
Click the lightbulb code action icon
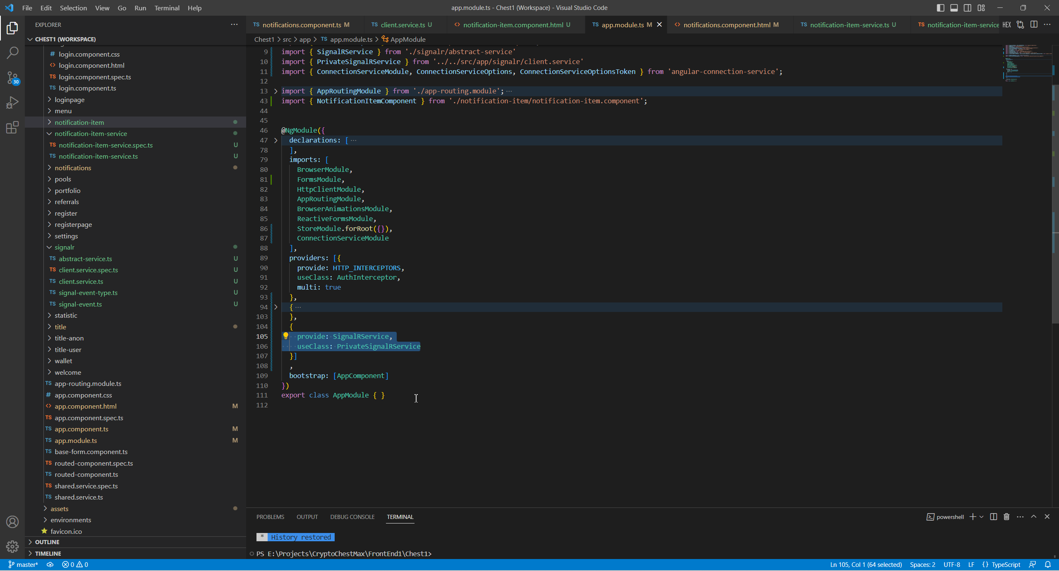click(285, 336)
